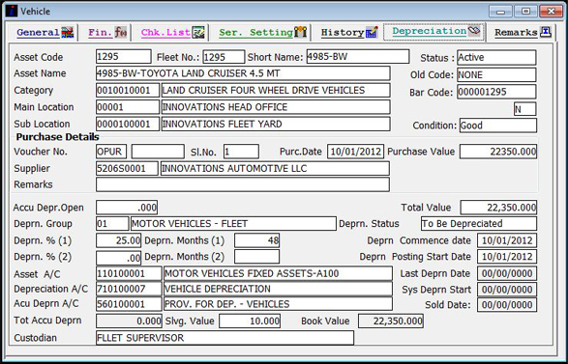Screen dimensions: 568x364
Task: Click the Vehicle window title icon
Action: point(12,12)
